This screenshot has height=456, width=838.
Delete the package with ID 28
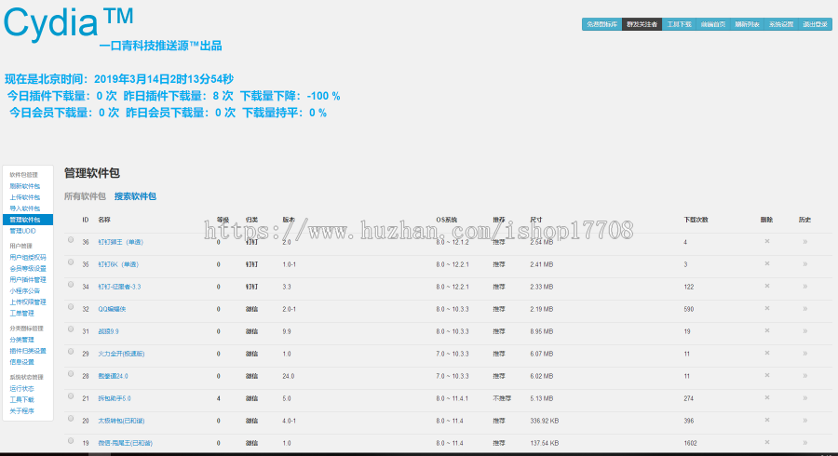pyautogui.click(x=767, y=375)
